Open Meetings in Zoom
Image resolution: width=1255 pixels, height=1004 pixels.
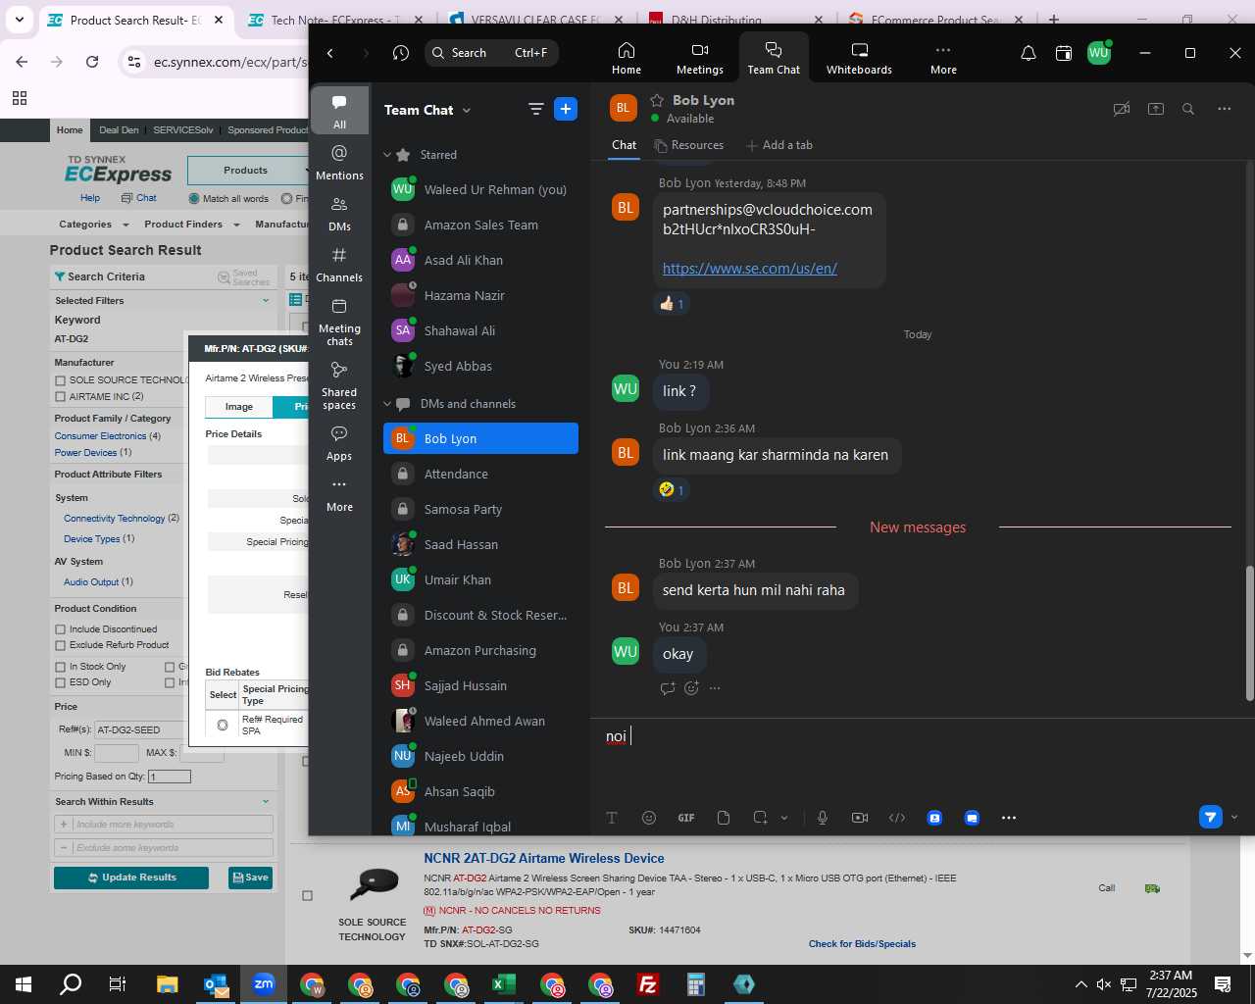click(x=700, y=58)
